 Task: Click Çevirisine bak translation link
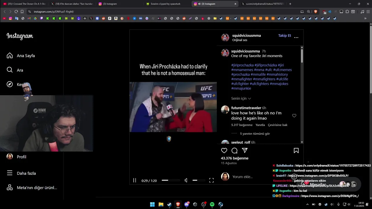click(278, 125)
